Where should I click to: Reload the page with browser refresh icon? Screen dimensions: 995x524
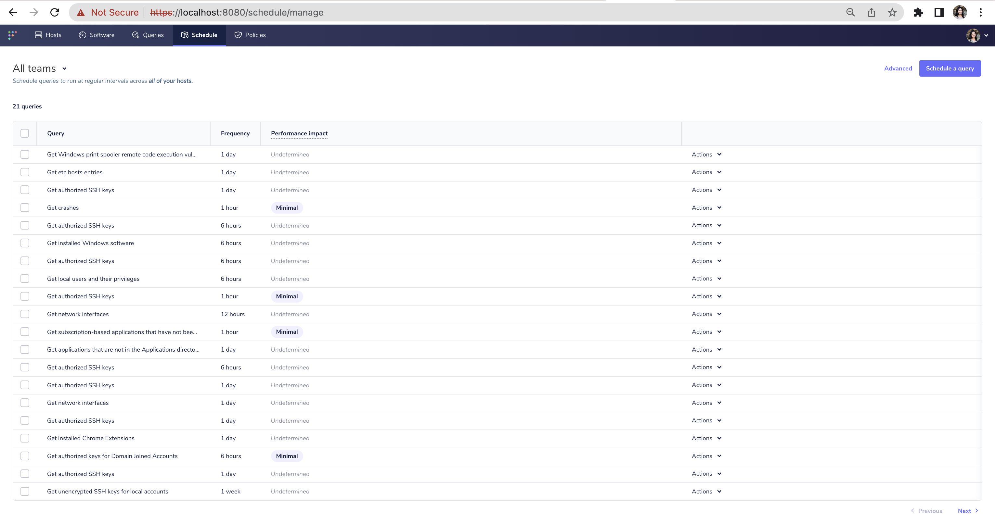[55, 12]
